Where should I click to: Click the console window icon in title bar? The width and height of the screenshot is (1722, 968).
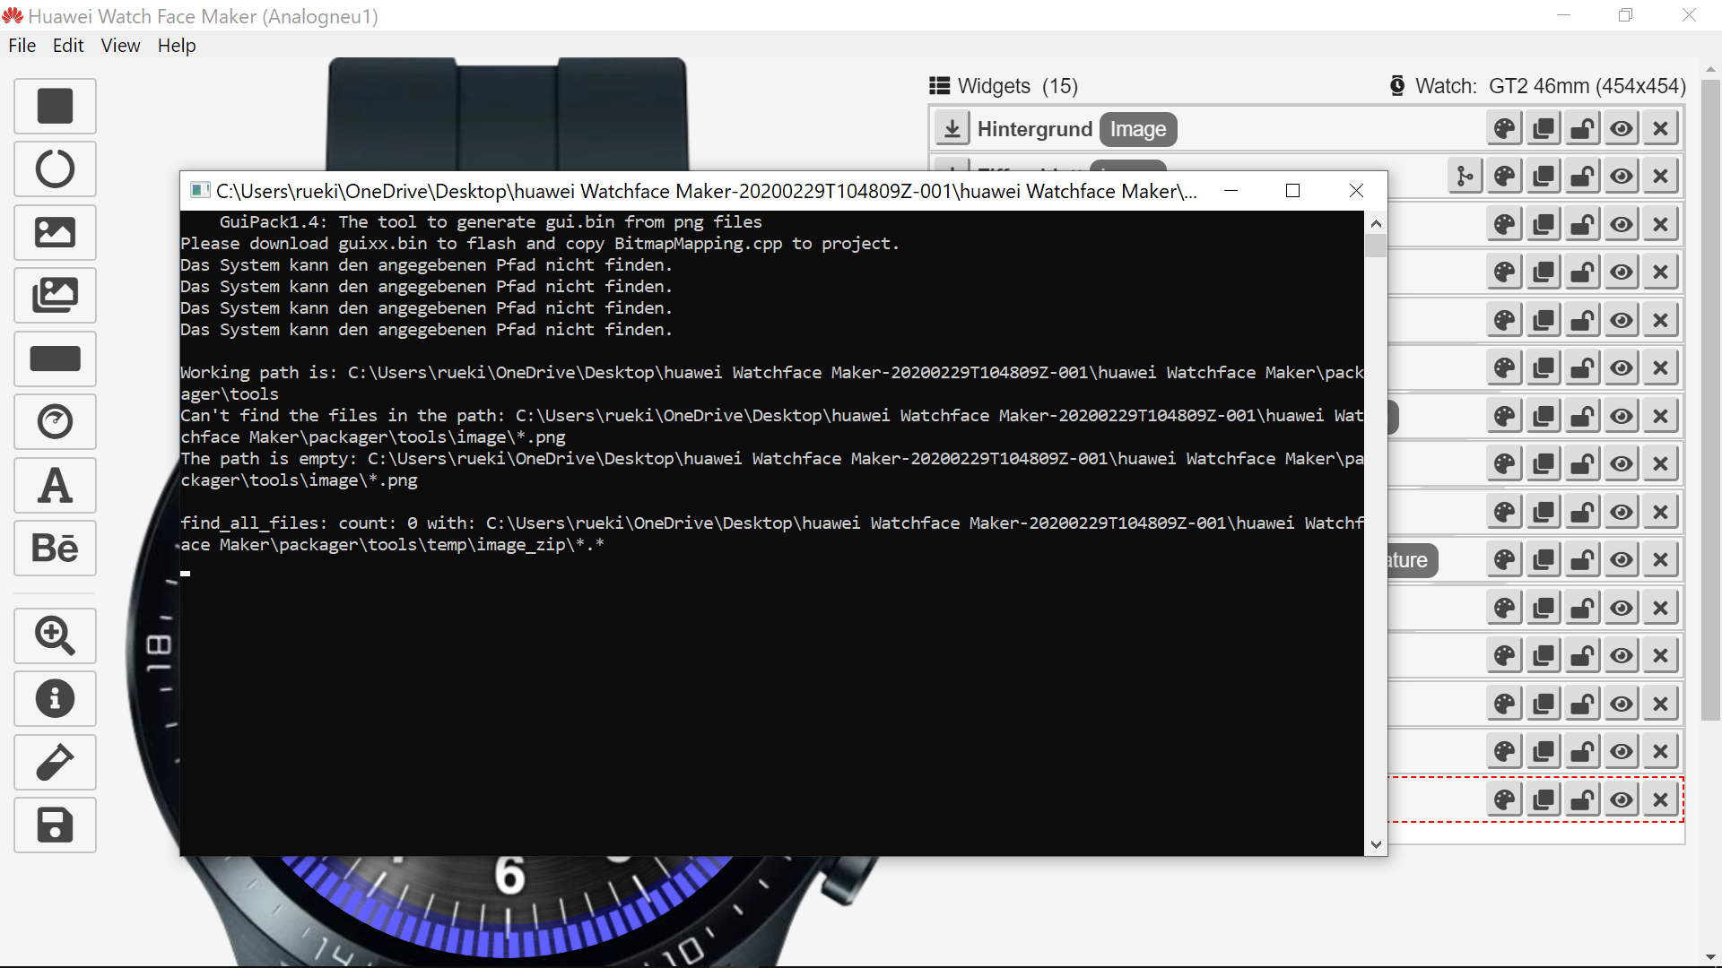click(x=200, y=190)
